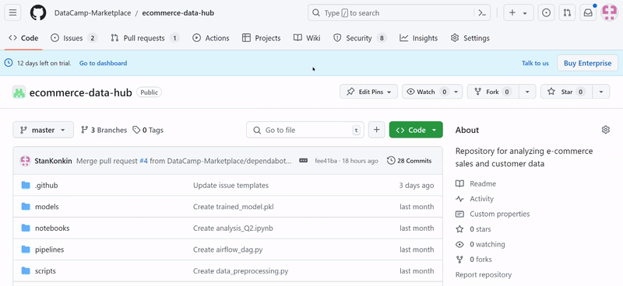Open the hamburger navigation menu
This screenshot has height=286, width=623.
tap(12, 12)
